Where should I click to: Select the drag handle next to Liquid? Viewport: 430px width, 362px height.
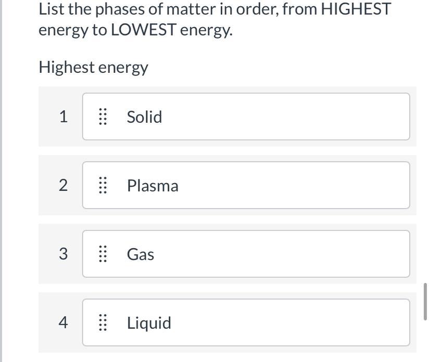[103, 322]
